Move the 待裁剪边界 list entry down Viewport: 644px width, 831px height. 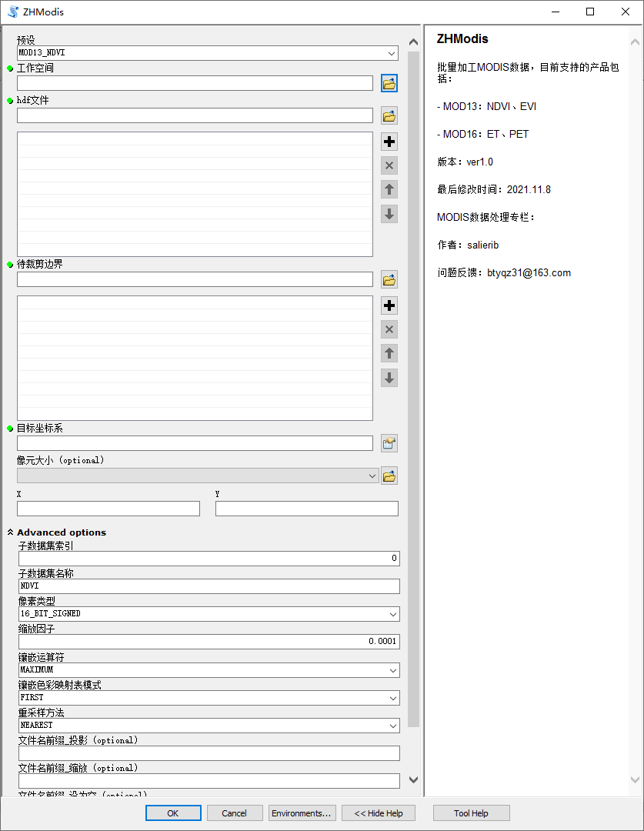pos(389,378)
